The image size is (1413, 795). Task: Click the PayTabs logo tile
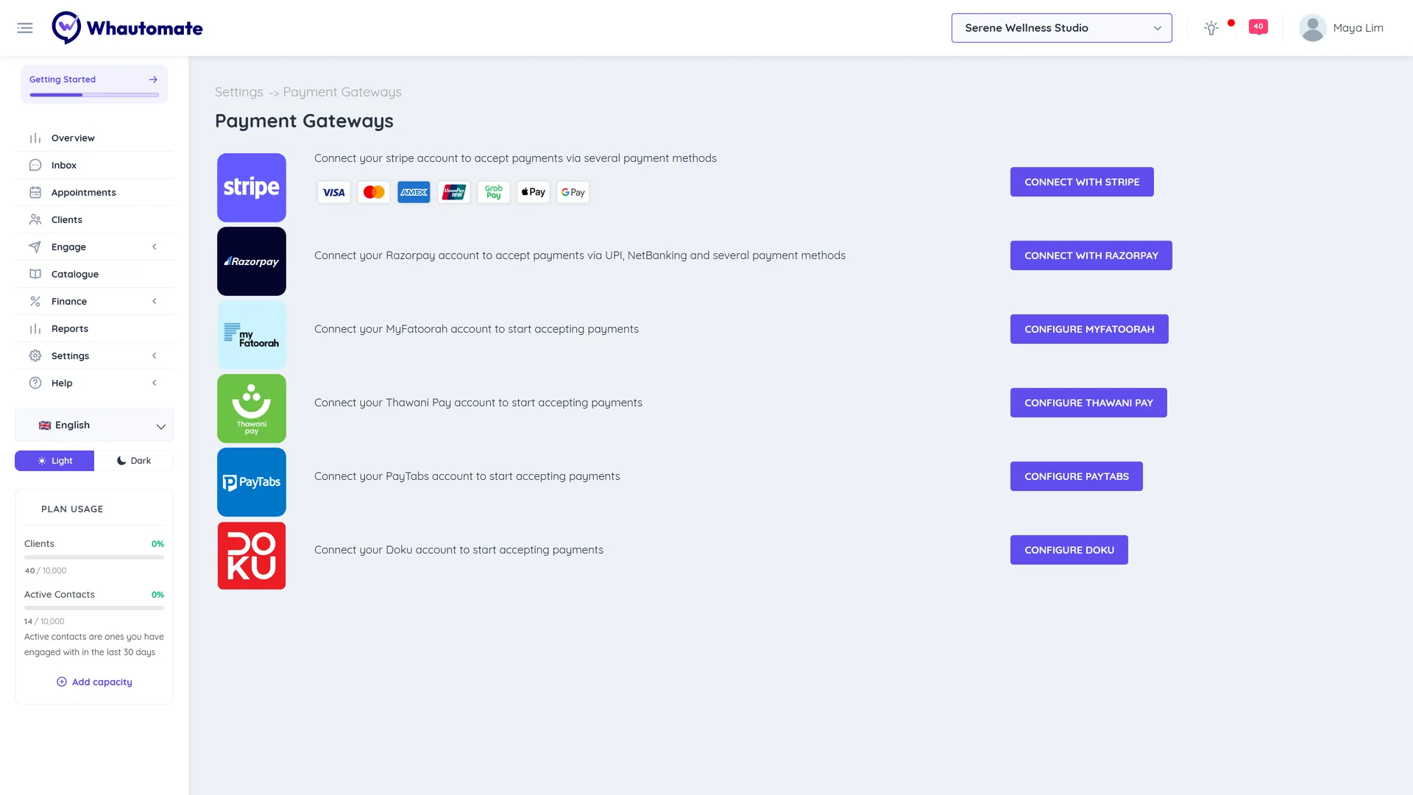[x=252, y=482]
